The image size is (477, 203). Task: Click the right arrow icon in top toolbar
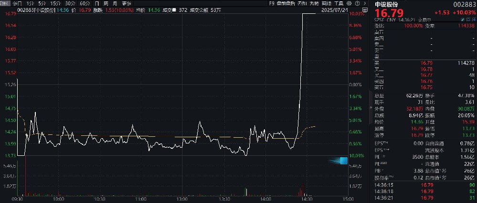365,3
